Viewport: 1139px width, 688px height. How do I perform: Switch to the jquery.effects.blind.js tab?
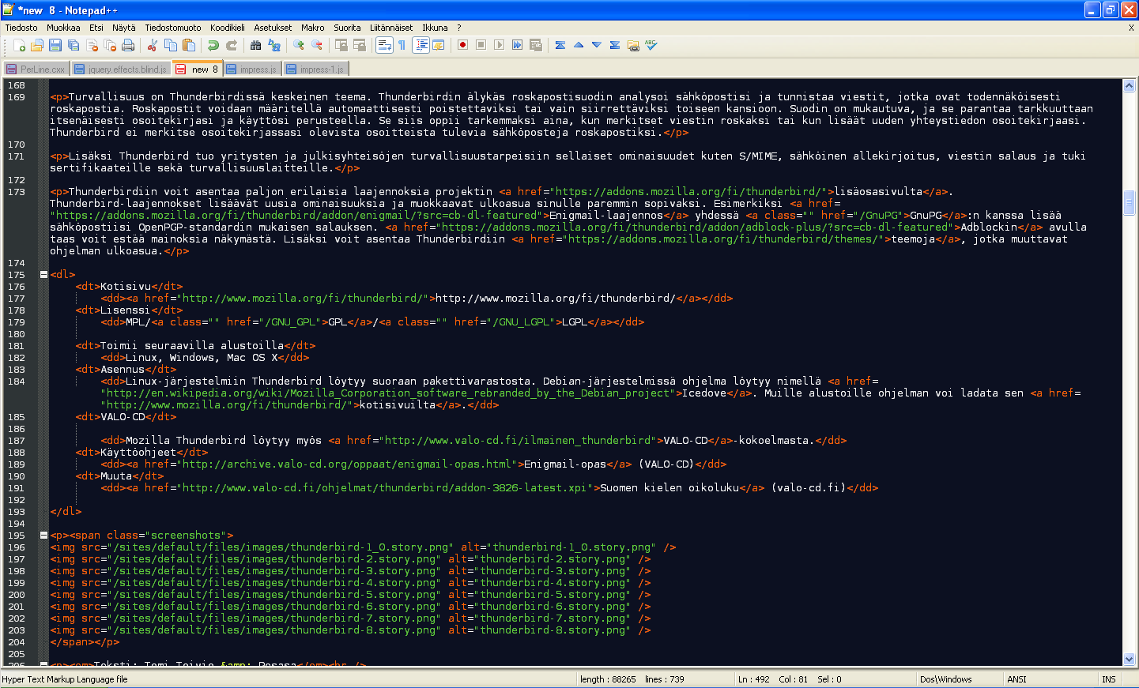pos(121,70)
